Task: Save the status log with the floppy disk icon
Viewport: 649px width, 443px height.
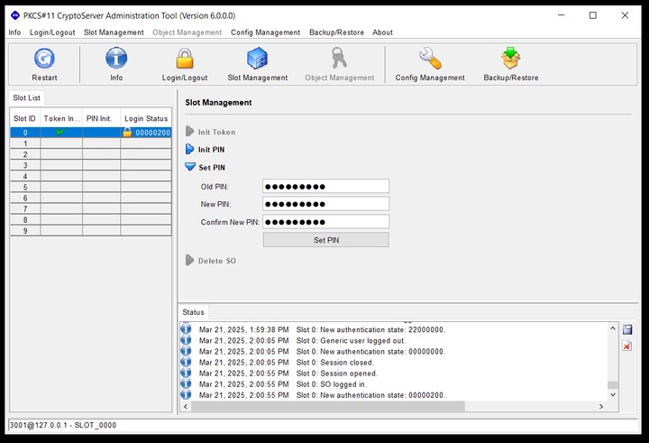Action: tap(627, 330)
